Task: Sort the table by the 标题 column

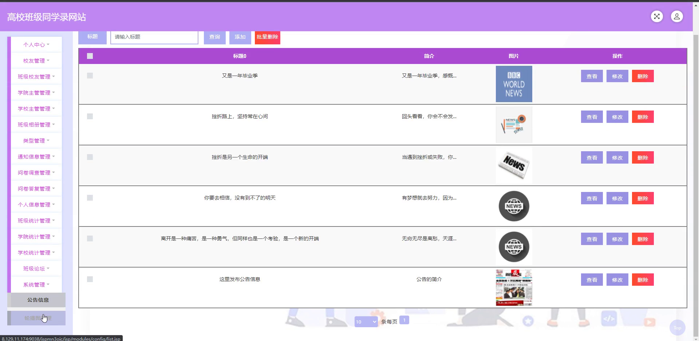Action: tap(240, 56)
